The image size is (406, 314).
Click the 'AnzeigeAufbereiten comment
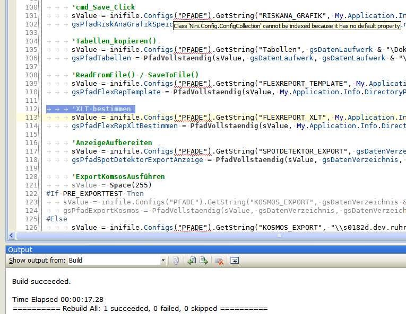112,142
